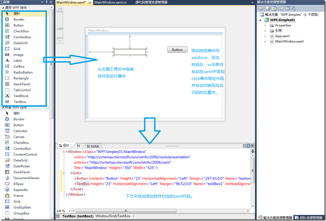
Task: Open the class diagram view icon
Action: (x=293, y=8)
